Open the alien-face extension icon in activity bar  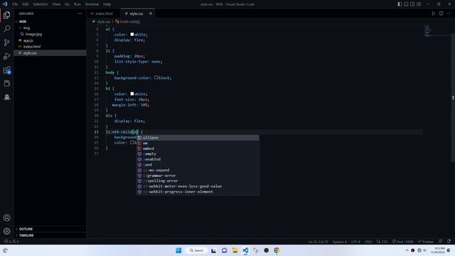click(x=6, y=97)
